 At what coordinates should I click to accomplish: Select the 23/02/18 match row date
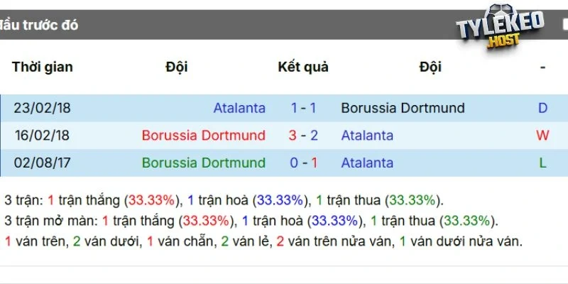(x=43, y=109)
